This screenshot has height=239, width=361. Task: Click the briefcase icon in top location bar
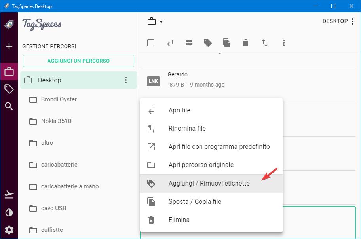152,21
